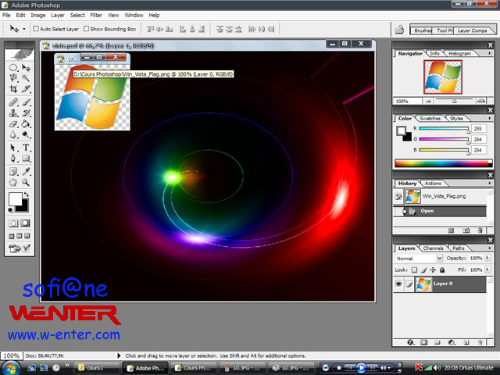Click the Navigator zoom percentage field

402,101
